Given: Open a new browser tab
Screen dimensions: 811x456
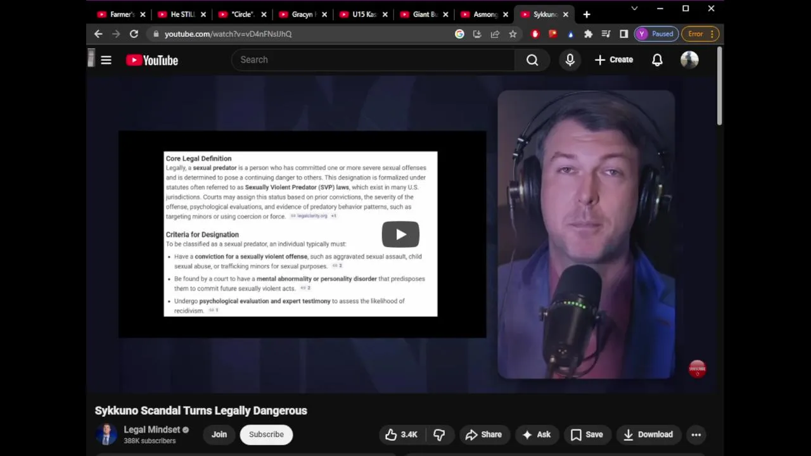Looking at the screenshot, I should tap(587, 15).
